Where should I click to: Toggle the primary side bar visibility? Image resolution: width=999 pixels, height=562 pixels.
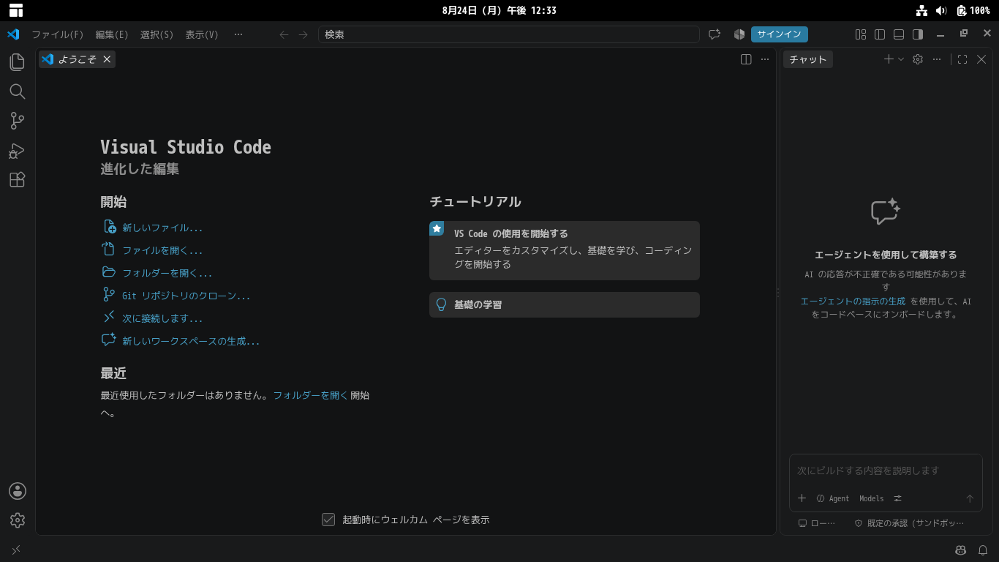(880, 34)
